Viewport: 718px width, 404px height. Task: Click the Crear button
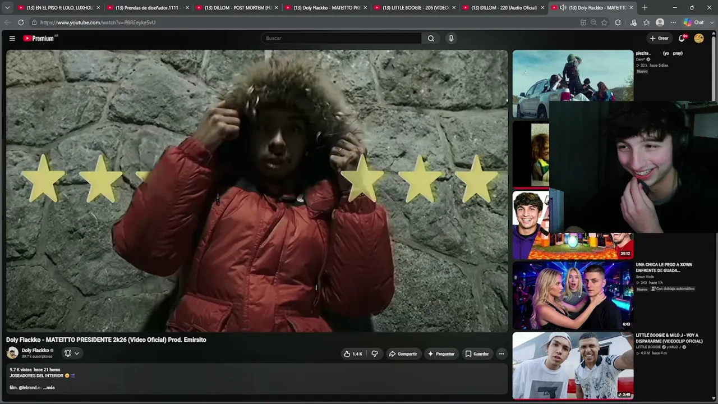[659, 38]
